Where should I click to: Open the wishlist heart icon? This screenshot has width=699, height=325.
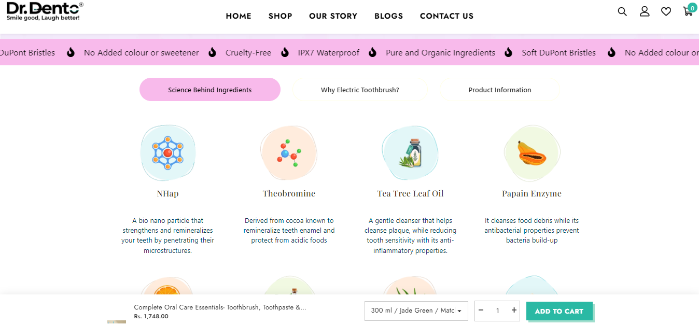(x=666, y=11)
